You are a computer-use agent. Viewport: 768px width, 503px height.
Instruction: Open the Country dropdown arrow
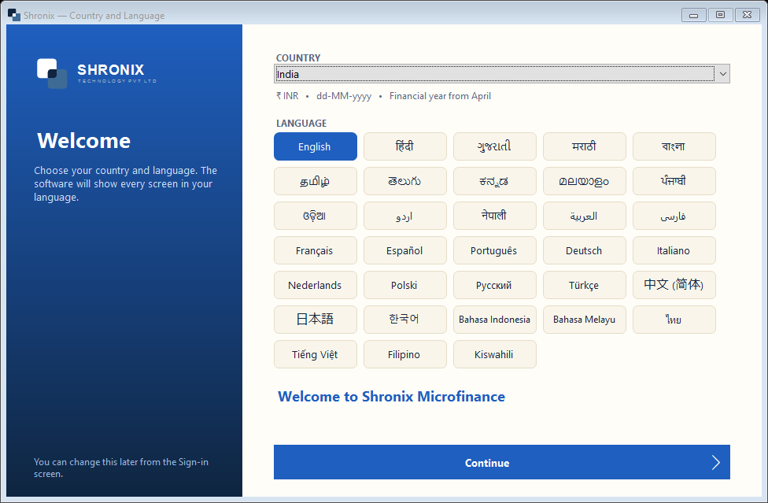pyautogui.click(x=722, y=74)
